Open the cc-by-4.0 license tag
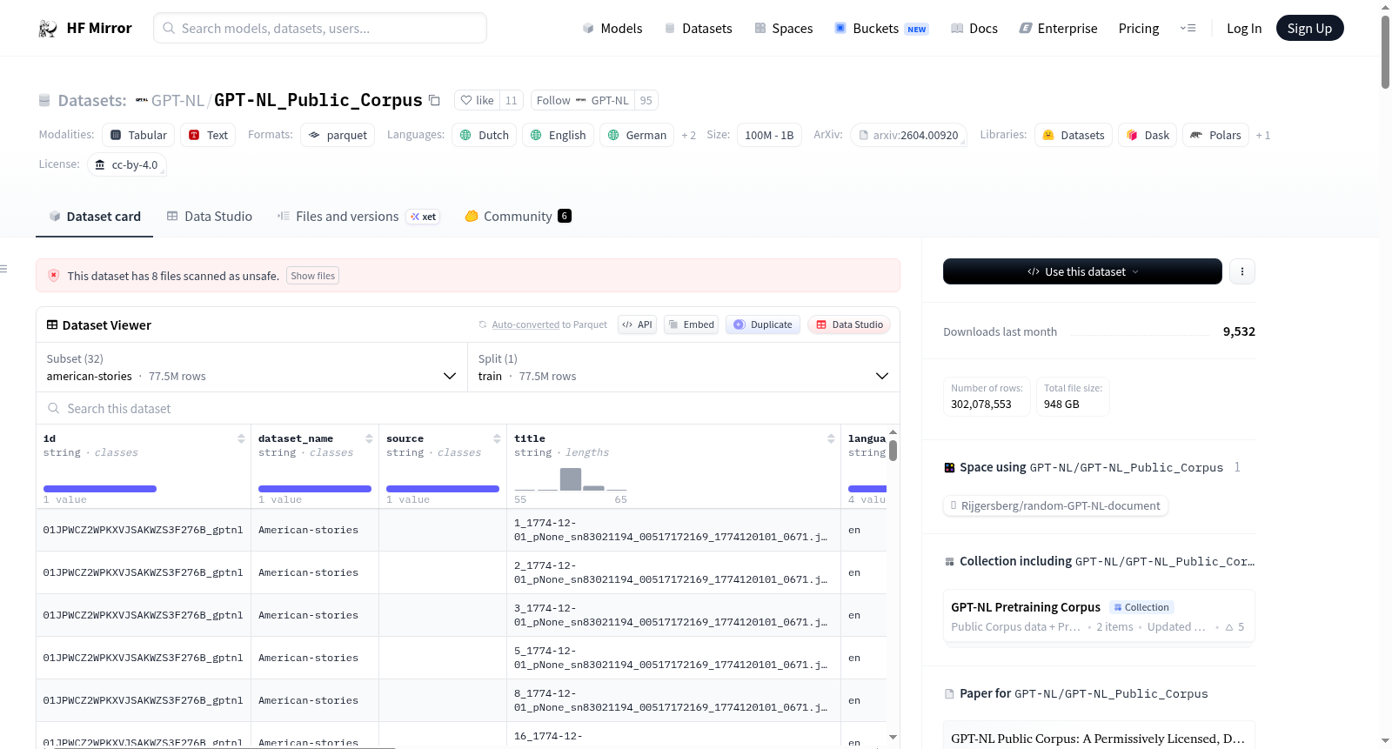This screenshot has height=749, width=1392. coord(127,164)
